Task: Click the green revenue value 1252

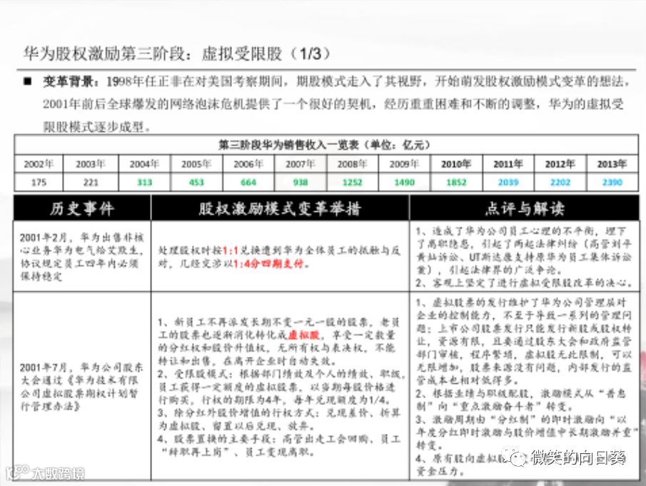Action: point(352,182)
